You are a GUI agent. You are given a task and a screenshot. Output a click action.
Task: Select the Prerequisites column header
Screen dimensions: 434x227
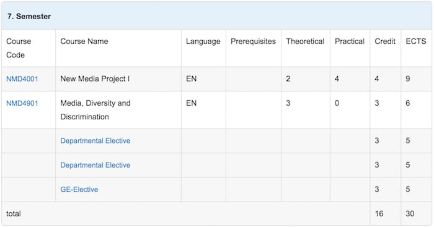[253, 41]
